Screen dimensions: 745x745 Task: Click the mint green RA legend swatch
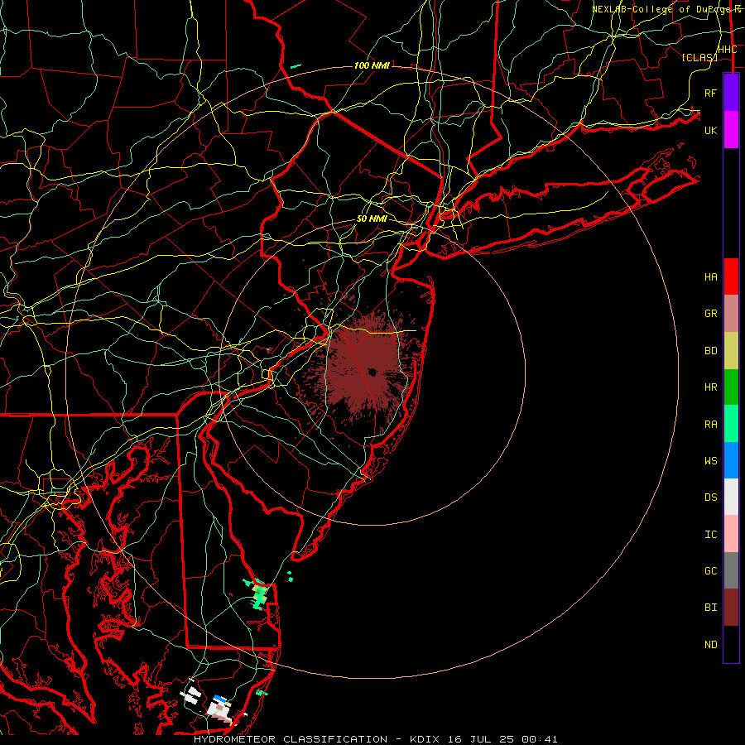point(731,424)
